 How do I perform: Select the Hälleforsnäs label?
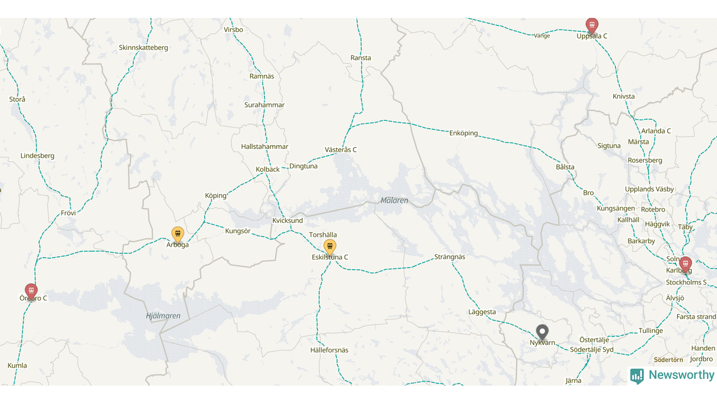329,350
